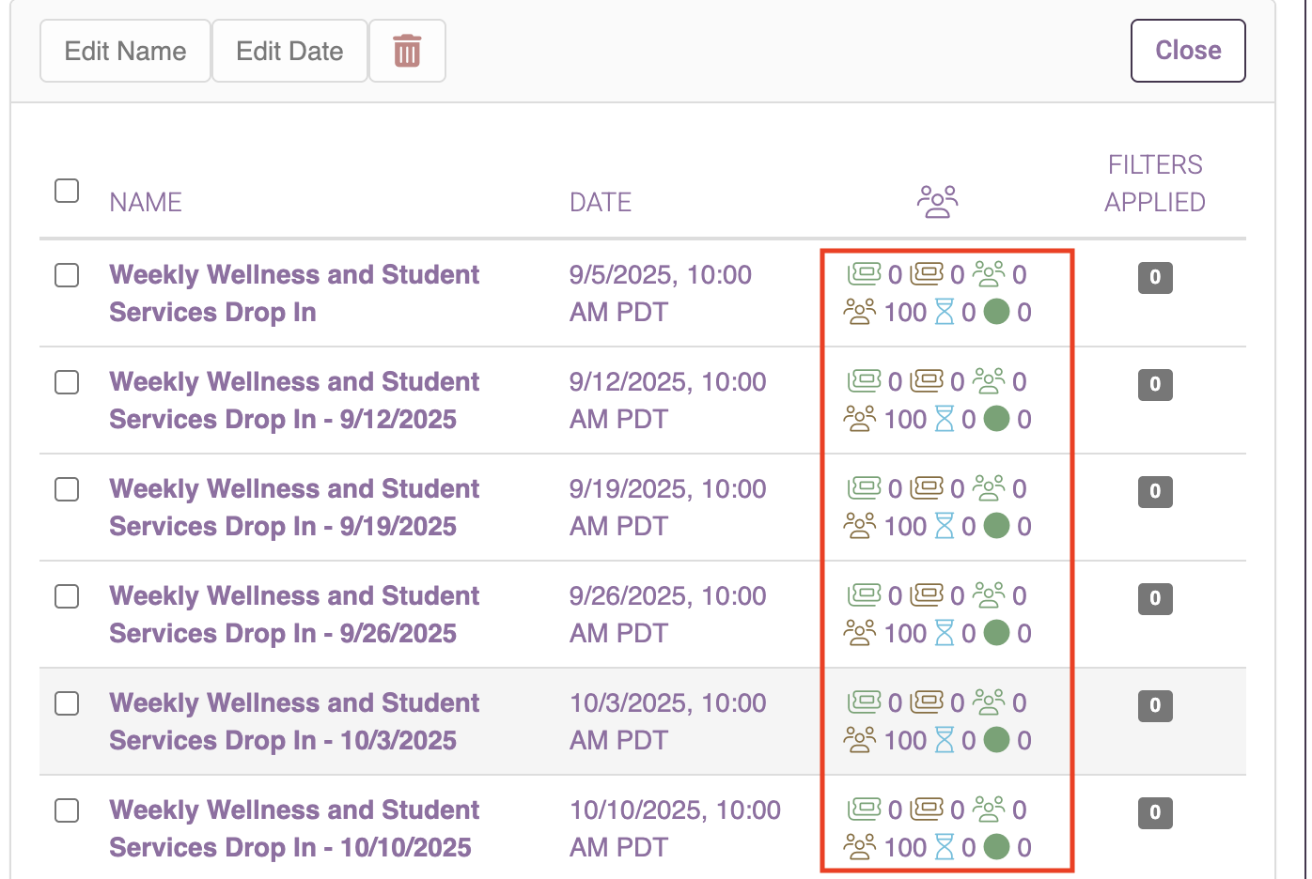
Task: Click hourglass icon in 10/3/2025 row
Action: click(x=945, y=740)
